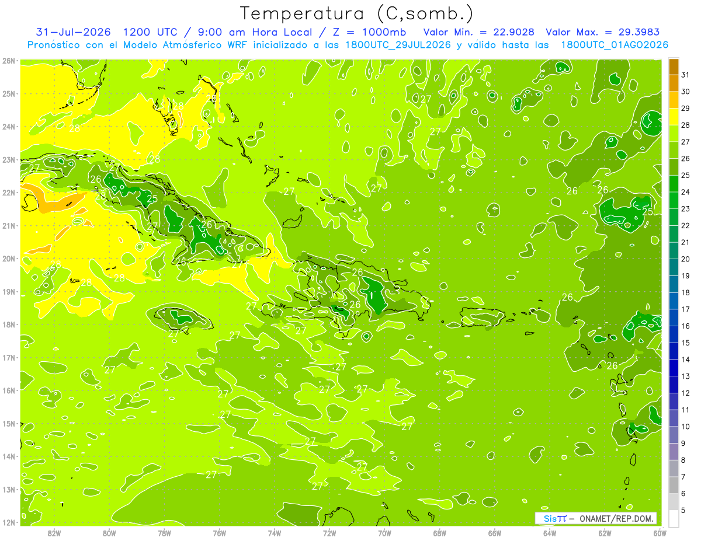The image size is (701, 541).
Task: Click the 76W longitude axis label
Action: [219, 533]
